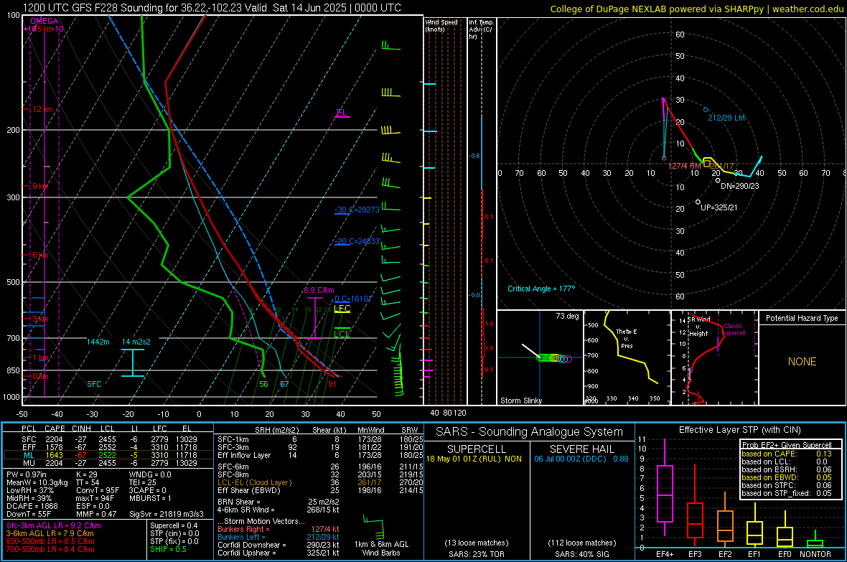Click the Corfidi Downshear = 290/23 kt line
847x562 pixels.
[279, 545]
